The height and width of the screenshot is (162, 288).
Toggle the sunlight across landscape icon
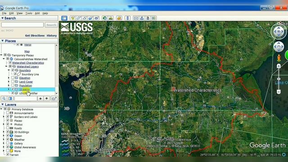(111, 18)
